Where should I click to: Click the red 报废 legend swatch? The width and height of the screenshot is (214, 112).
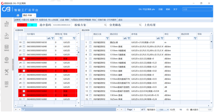[22, 25]
